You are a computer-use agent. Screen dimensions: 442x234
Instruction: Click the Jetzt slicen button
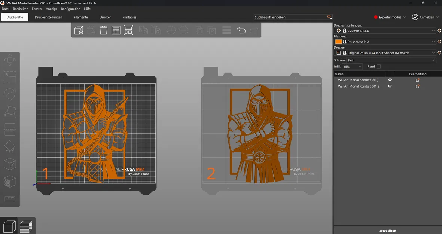click(x=387, y=231)
